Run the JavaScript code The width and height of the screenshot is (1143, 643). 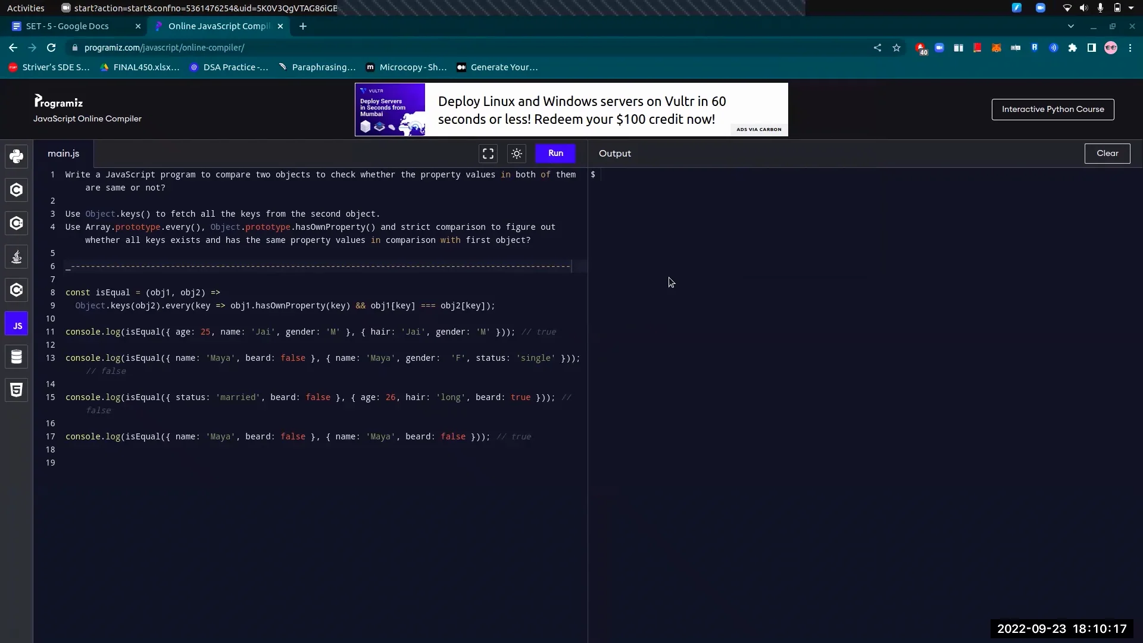[x=555, y=153]
